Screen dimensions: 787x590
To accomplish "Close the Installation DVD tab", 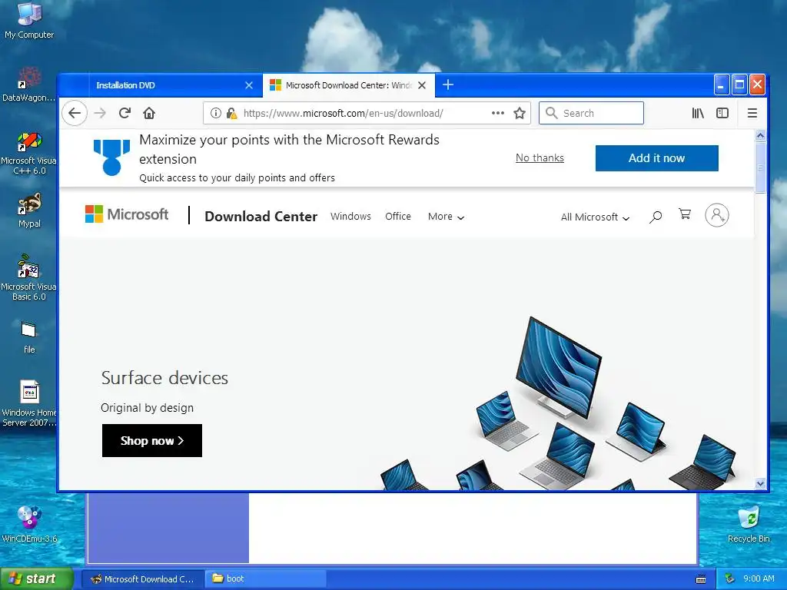I will (249, 85).
